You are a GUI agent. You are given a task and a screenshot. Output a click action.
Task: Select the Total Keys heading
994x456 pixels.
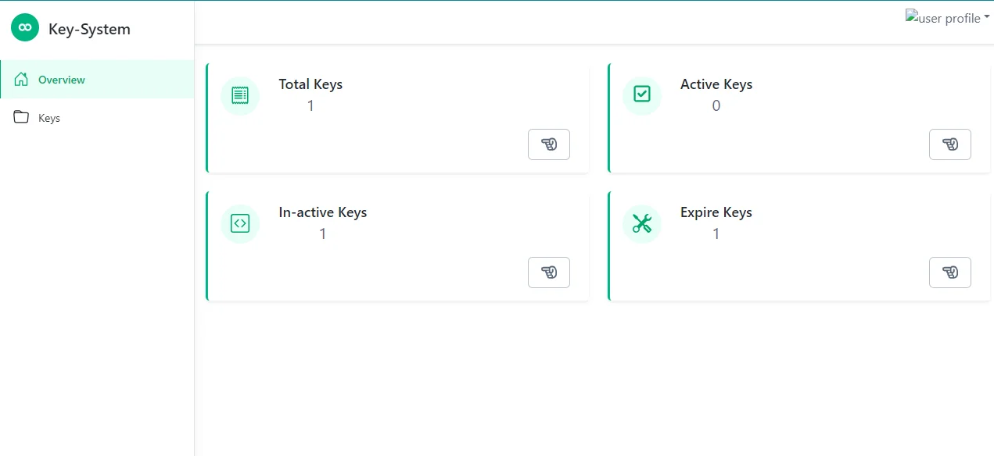[x=310, y=84]
